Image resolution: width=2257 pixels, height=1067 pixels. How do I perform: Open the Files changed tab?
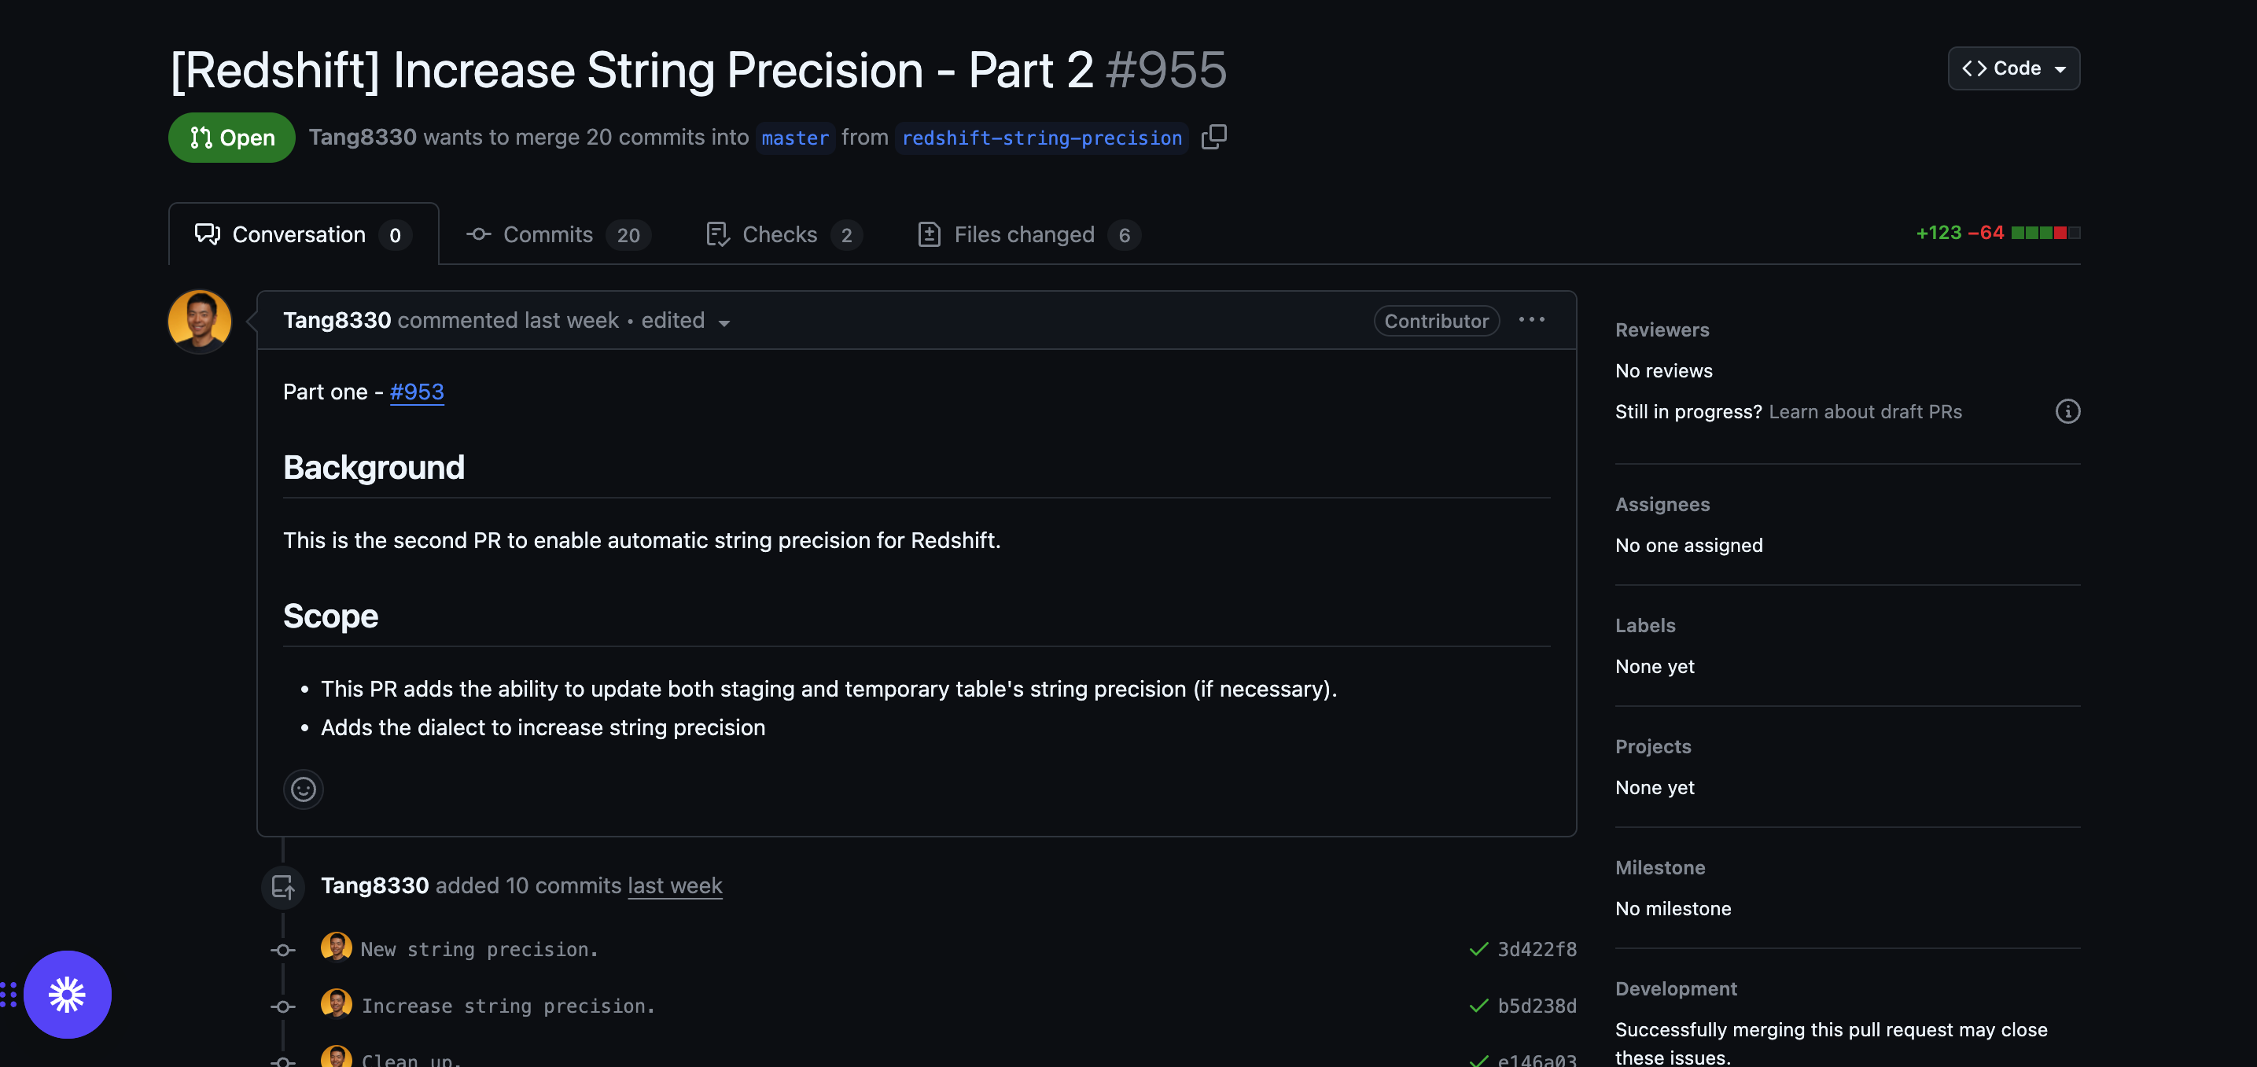[1028, 235]
